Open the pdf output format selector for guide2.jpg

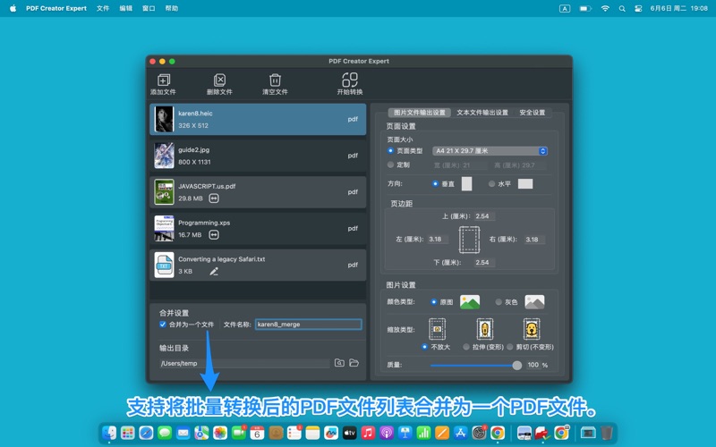(x=353, y=156)
